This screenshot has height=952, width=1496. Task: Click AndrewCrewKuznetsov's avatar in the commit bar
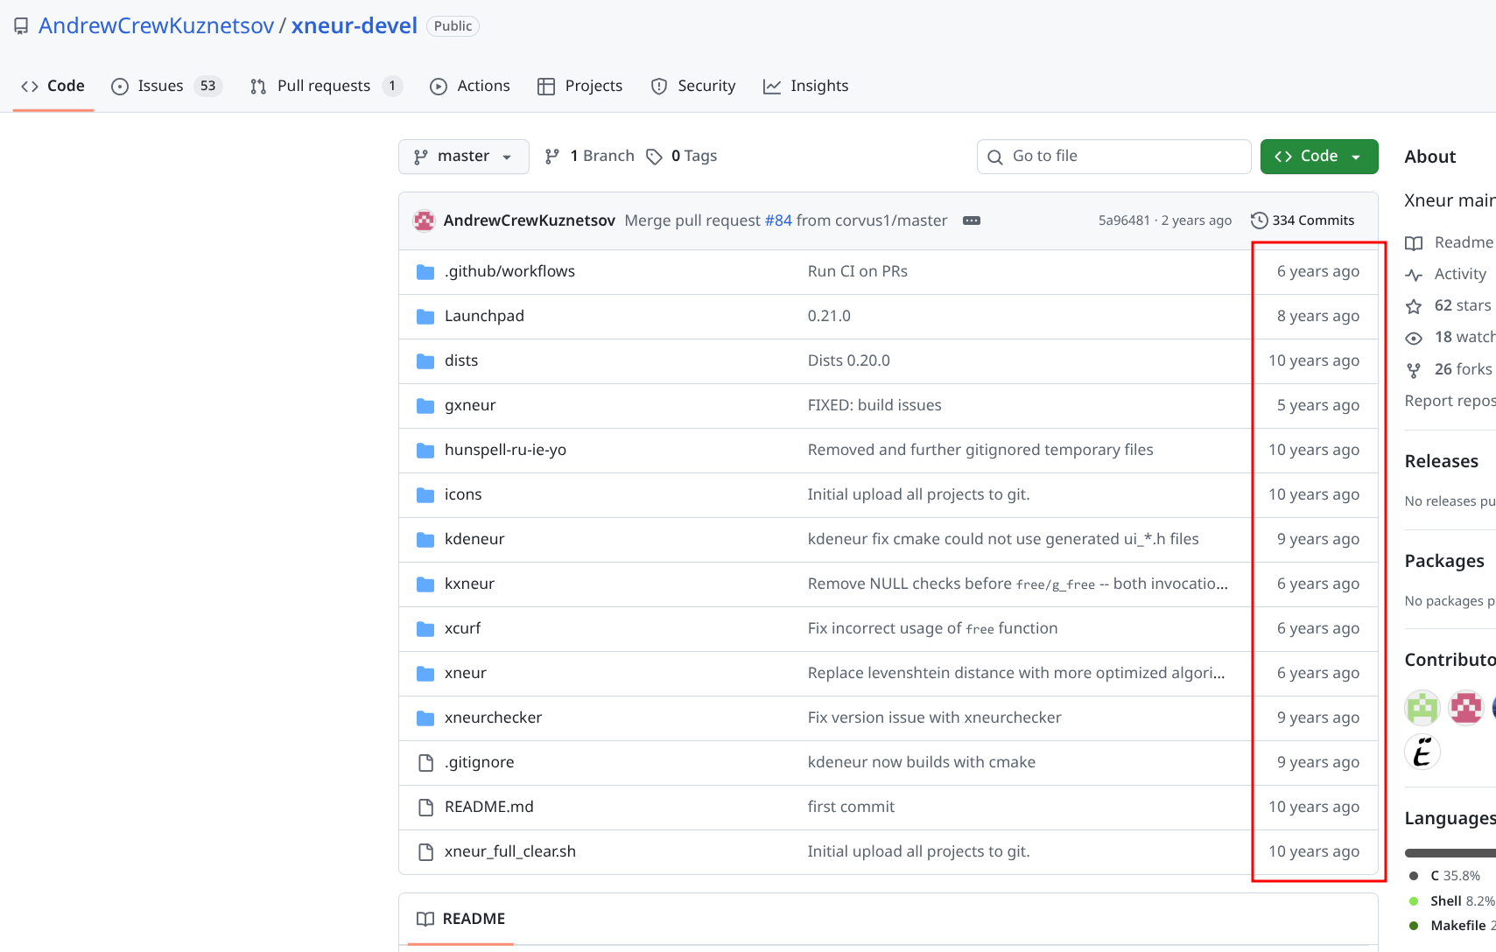425,220
